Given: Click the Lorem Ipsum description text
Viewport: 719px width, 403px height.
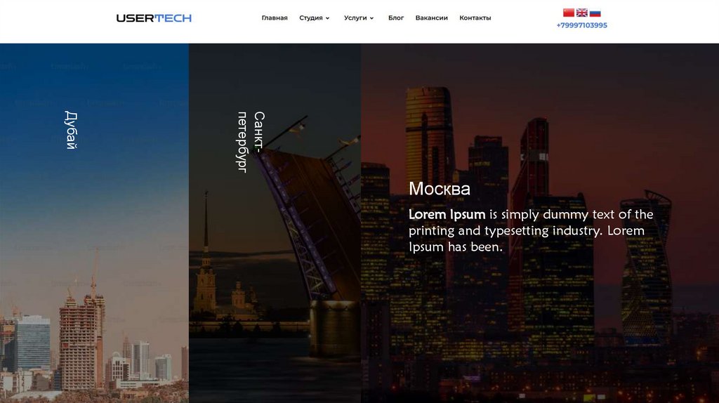Looking at the screenshot, I should (531, 230).
